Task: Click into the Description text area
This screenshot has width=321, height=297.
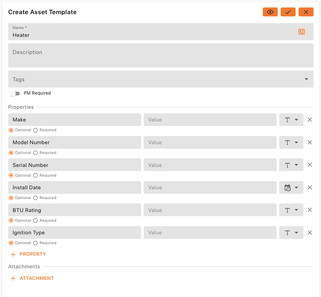Action: 161,56
